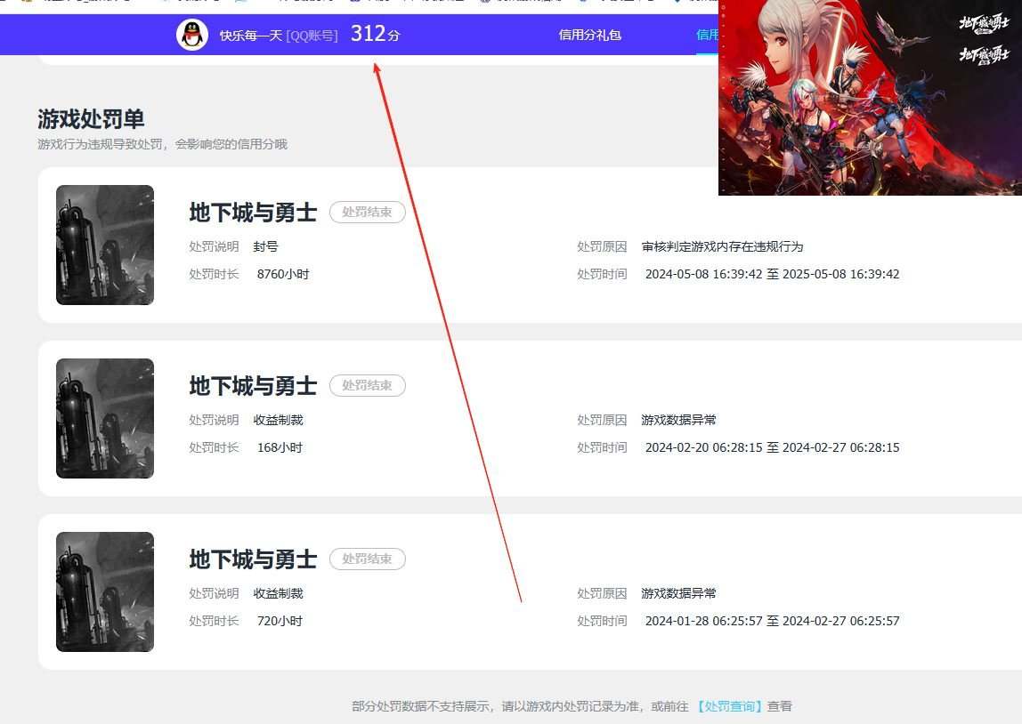The width and height of the screenshot is (1022, 724).
Task: Click the duration 720小时
Action: pos(280,621)
